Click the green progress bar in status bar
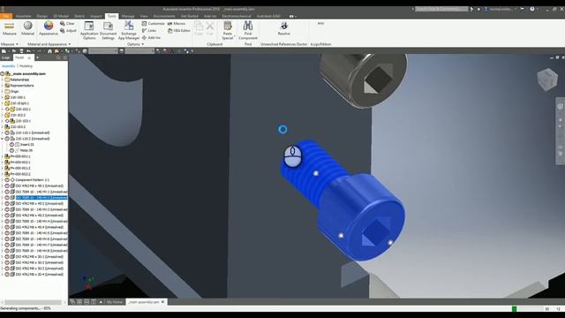 pos(514,309)
